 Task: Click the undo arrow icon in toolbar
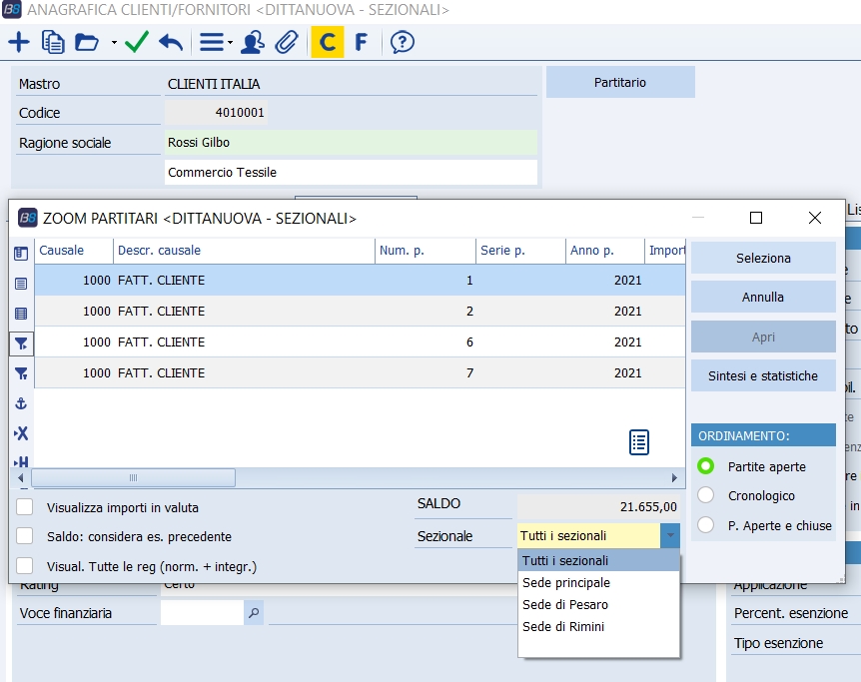(171, 42)
